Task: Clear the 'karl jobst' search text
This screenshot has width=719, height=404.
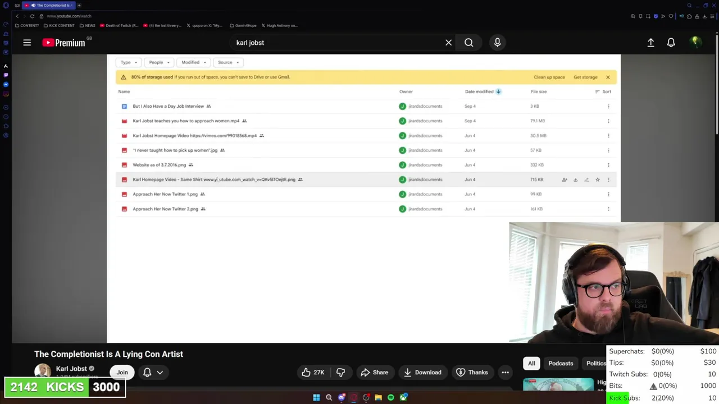Action: point(448,43)
